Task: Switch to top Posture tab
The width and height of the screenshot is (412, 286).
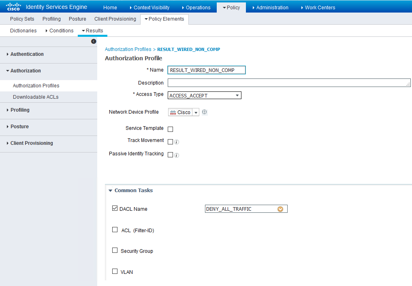Action: [77, 19]
